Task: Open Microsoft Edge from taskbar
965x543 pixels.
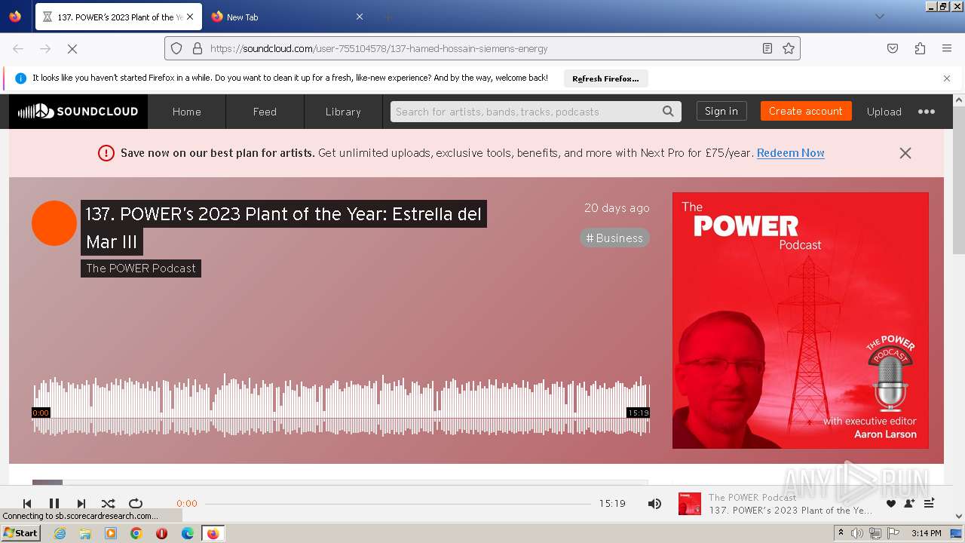Action: coord(188,533)
